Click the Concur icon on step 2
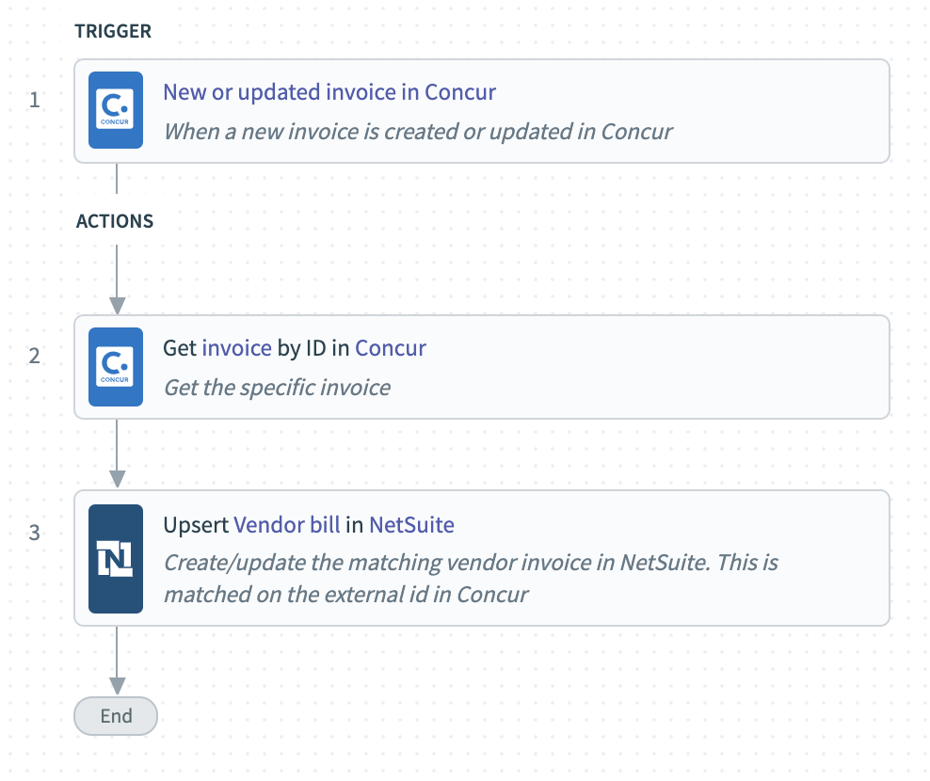Viewport: 930px width, 781px height. (116, 366)
